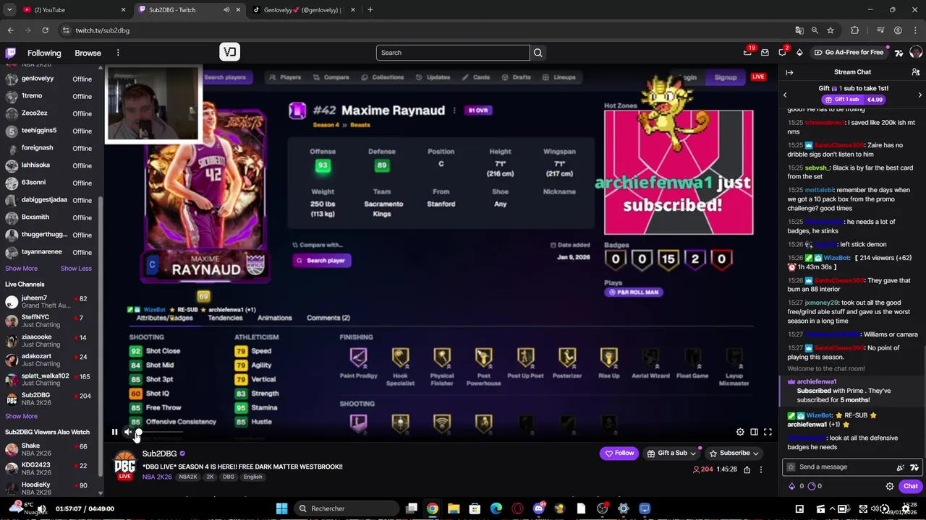Viewport: 926px width, 520px height.
Task: Expand Live Channels with Show More
Action: (21, 416)
